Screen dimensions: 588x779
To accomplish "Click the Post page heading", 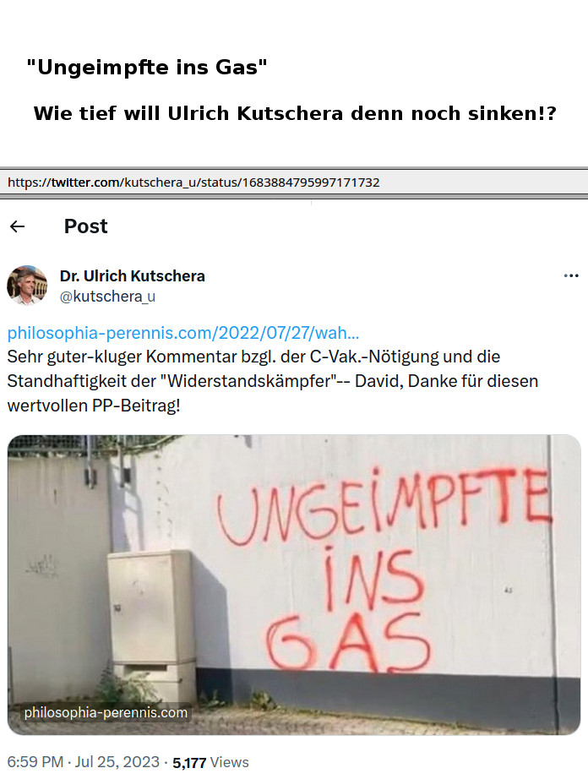I will (x=85, y=226).
